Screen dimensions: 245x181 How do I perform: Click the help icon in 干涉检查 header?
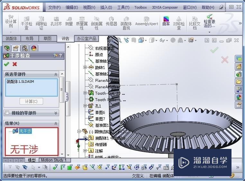click(x=61, y=56)
